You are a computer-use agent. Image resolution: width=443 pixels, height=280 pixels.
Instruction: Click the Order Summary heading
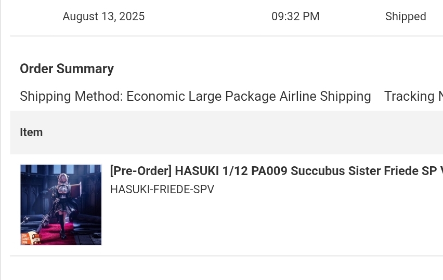(67, 69)
